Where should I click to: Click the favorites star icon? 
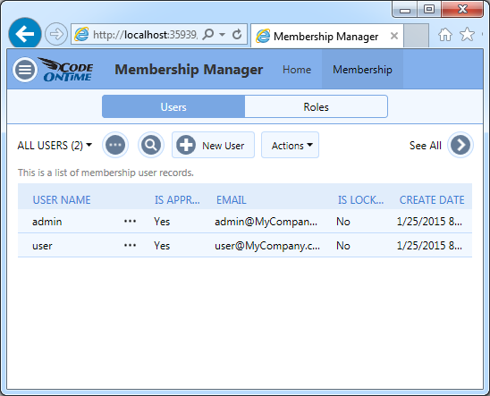467,34
